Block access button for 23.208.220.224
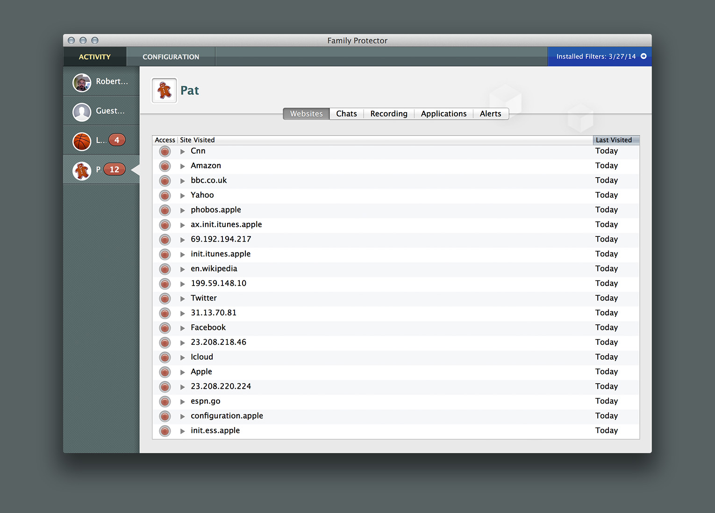 pyautogui.click(x=165, y=387)
